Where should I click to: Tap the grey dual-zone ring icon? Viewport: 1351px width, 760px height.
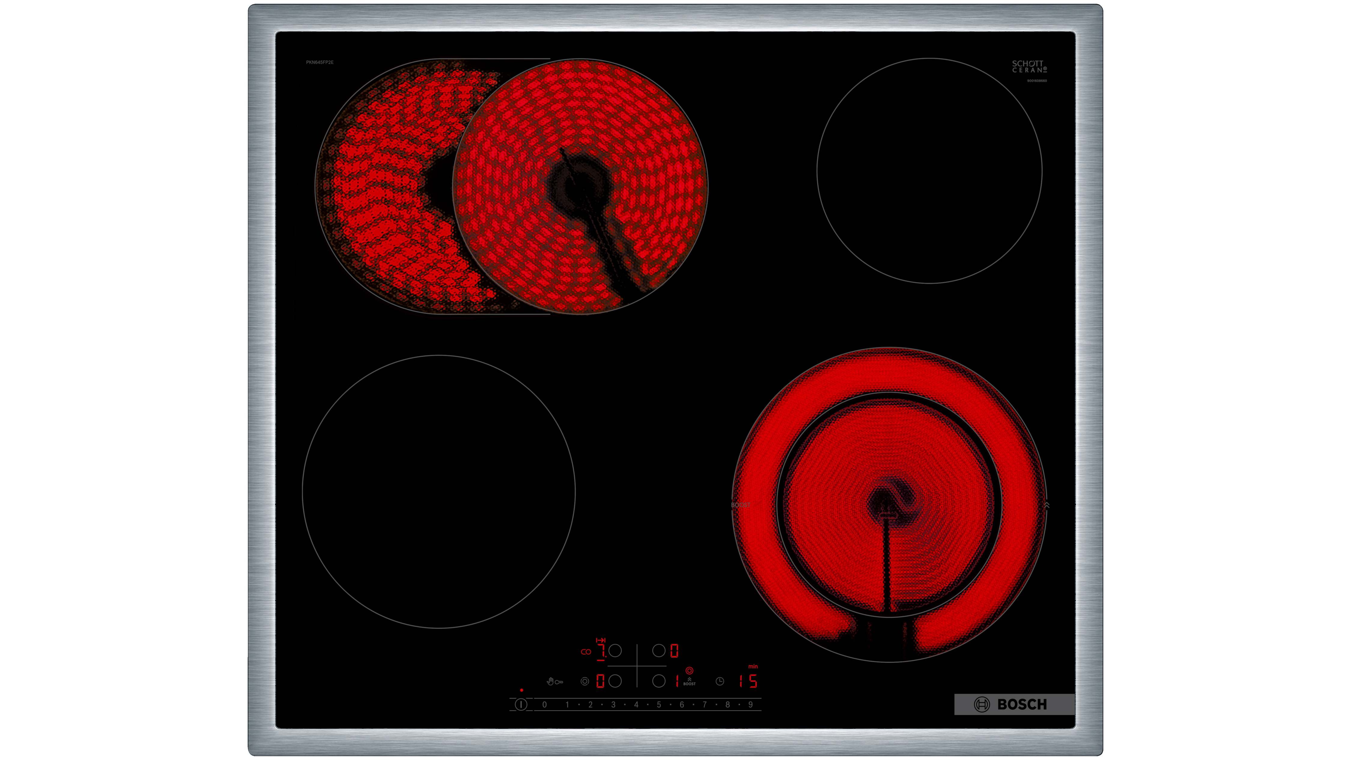(x=585, y=681)
